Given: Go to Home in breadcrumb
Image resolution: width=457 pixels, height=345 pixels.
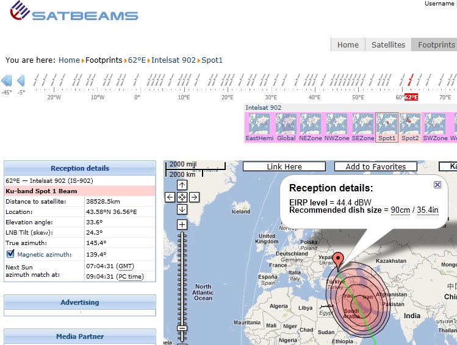Looking at the screenshot, I should [69, 60].
